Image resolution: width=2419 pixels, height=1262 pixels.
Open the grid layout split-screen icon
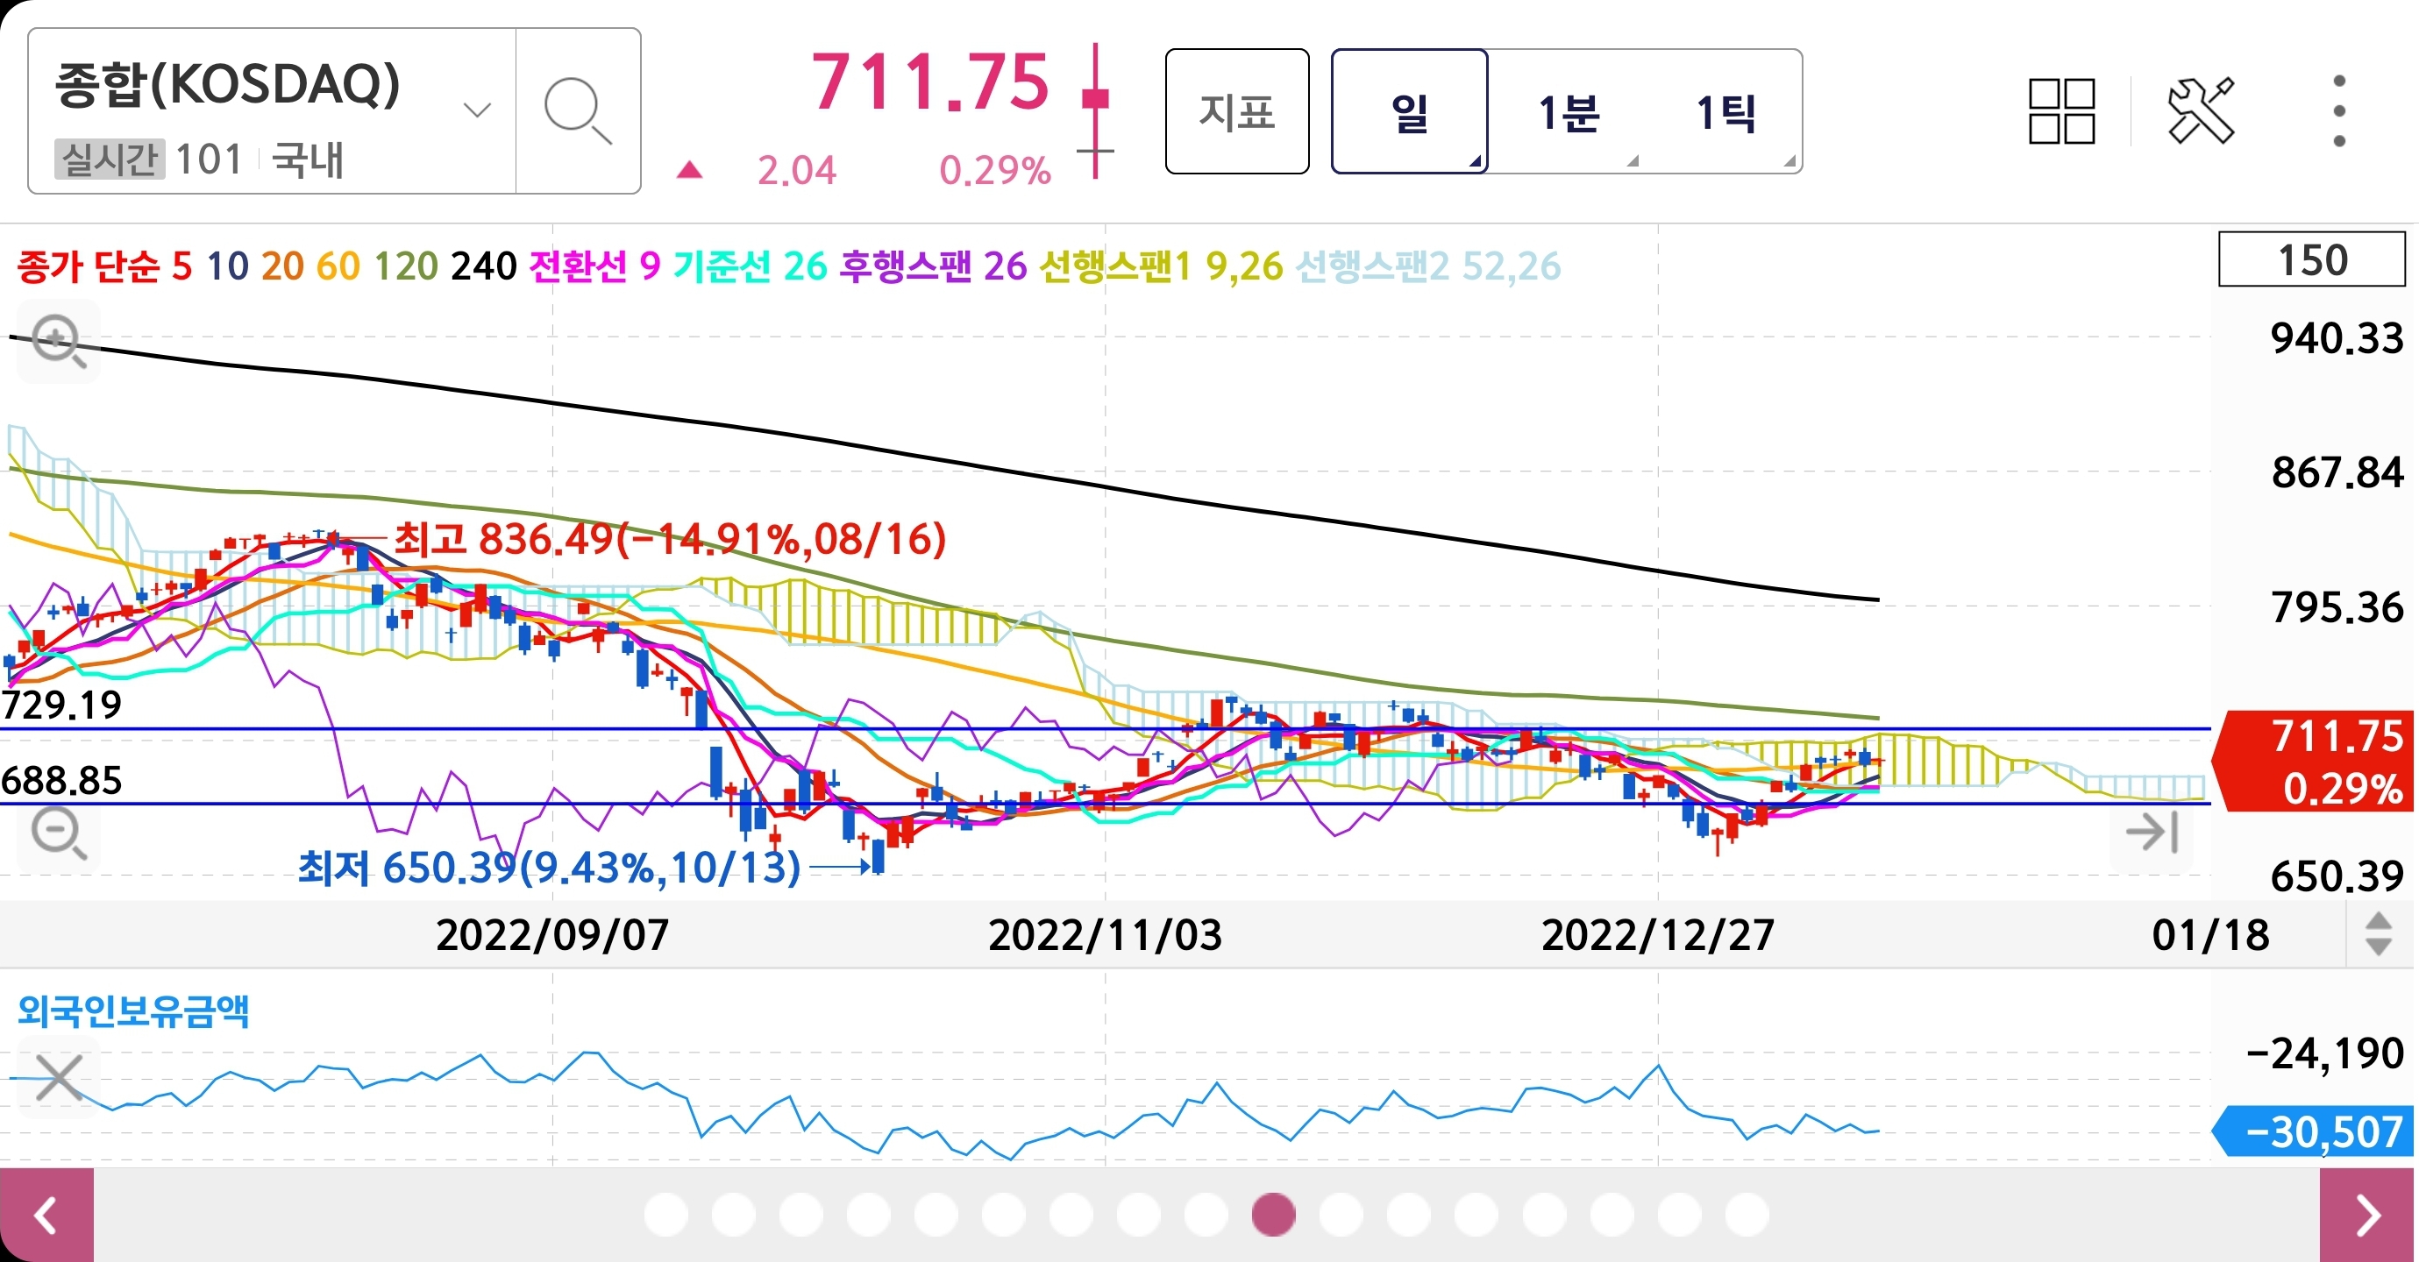(2060, 110)
